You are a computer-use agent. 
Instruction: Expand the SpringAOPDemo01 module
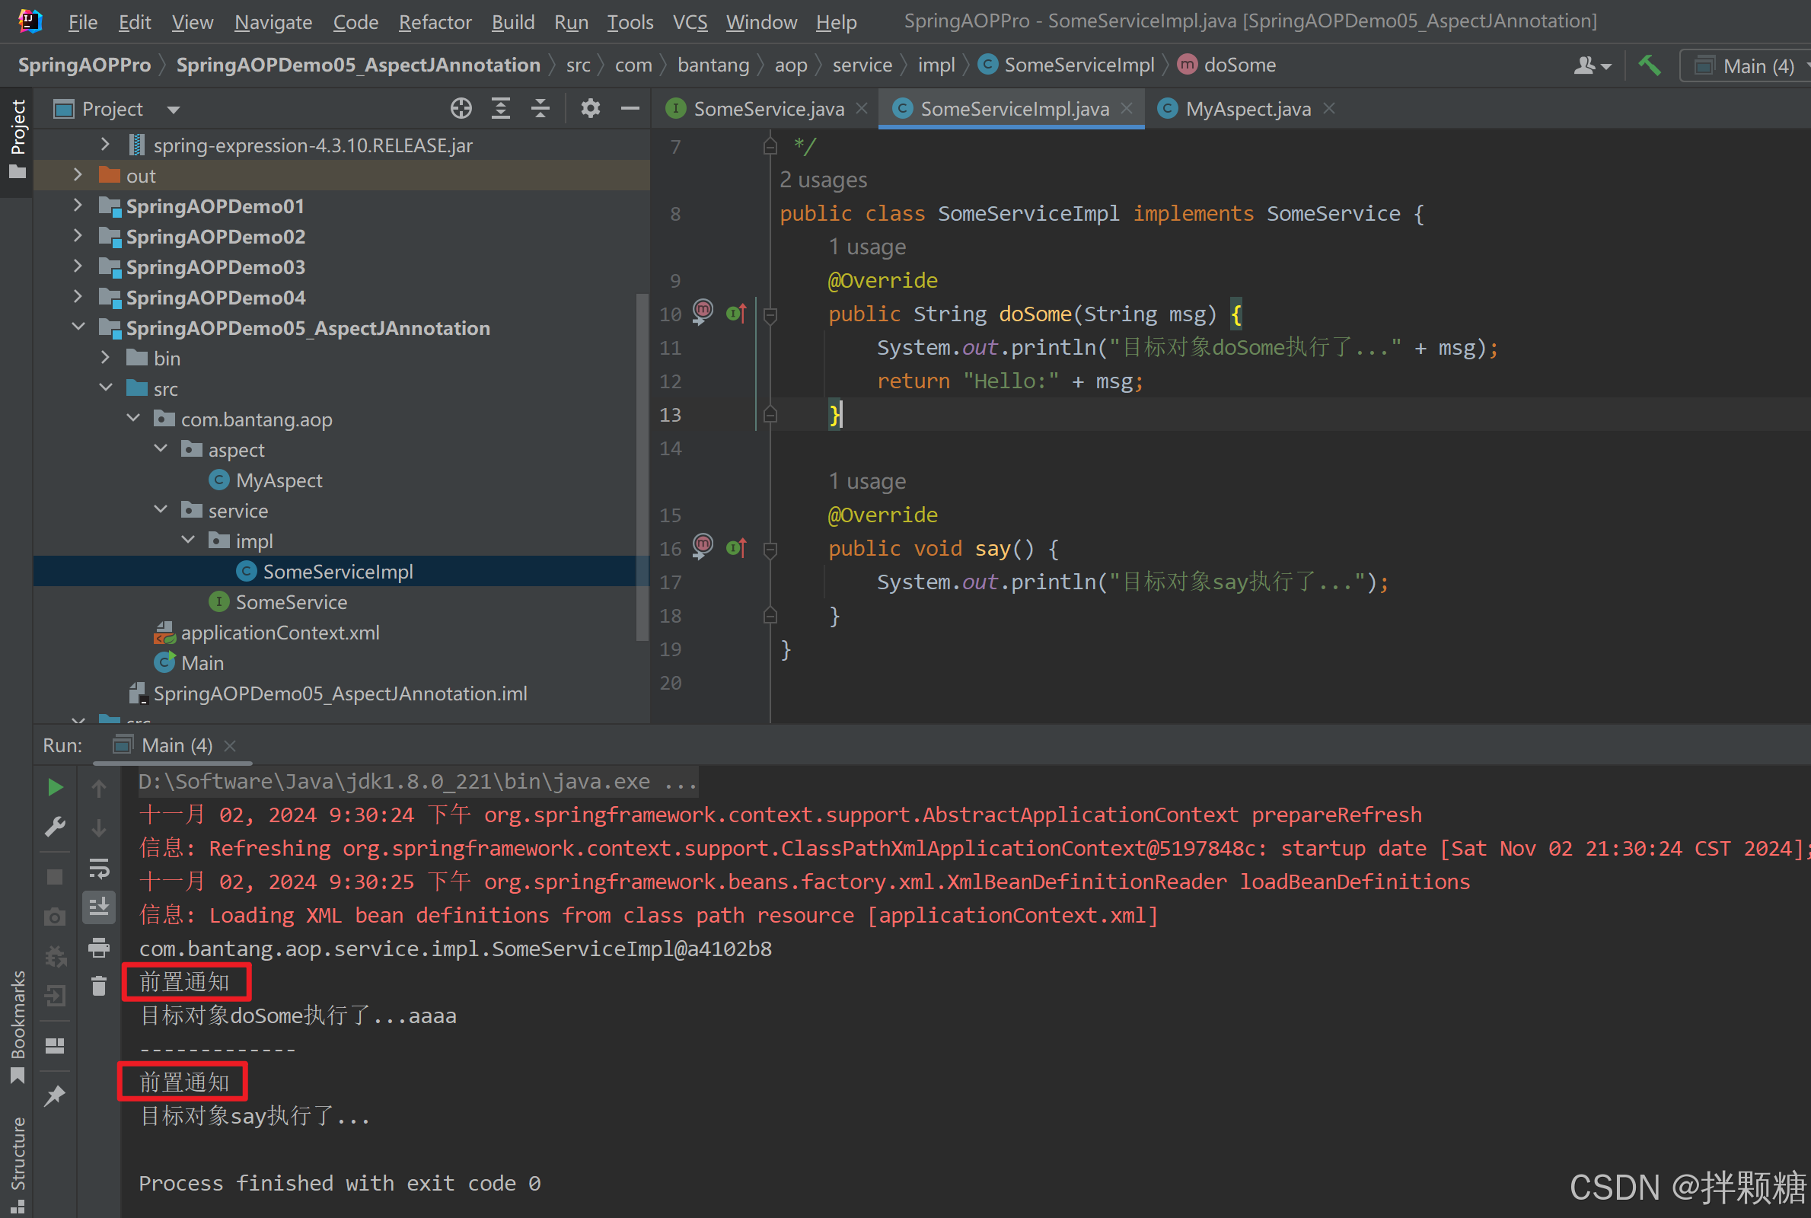78,206
